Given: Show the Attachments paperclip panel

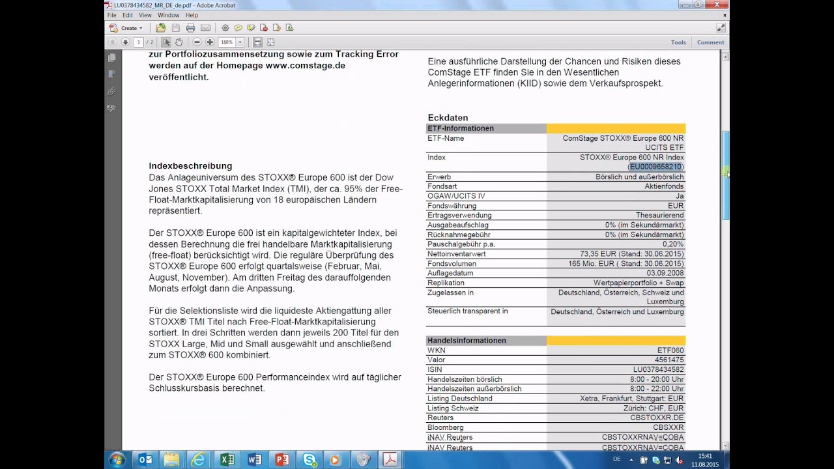Looking at the screenshot, I should [111, 91].
